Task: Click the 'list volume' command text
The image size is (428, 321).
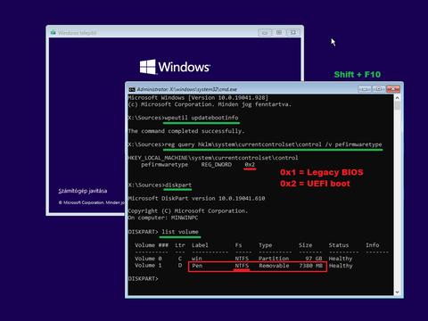Action: 180,232
